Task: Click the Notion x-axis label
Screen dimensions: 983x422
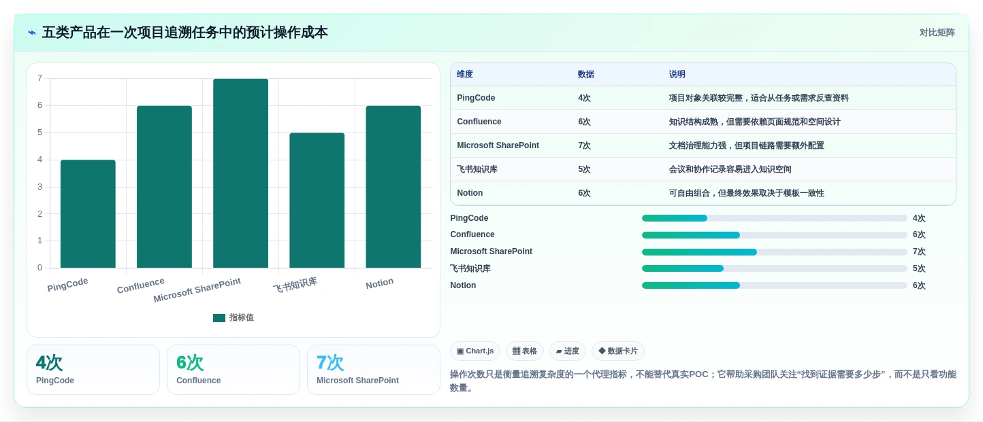Action: (x=379, y=283)
